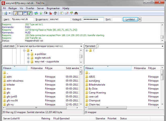Sort local list by Filtype header
Screen dimensions: 166x121
[x=54, y=68]
